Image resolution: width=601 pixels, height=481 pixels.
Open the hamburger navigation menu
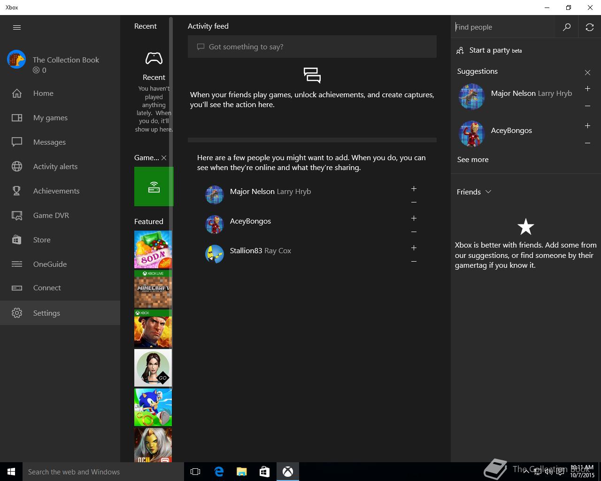pos(17,27)
